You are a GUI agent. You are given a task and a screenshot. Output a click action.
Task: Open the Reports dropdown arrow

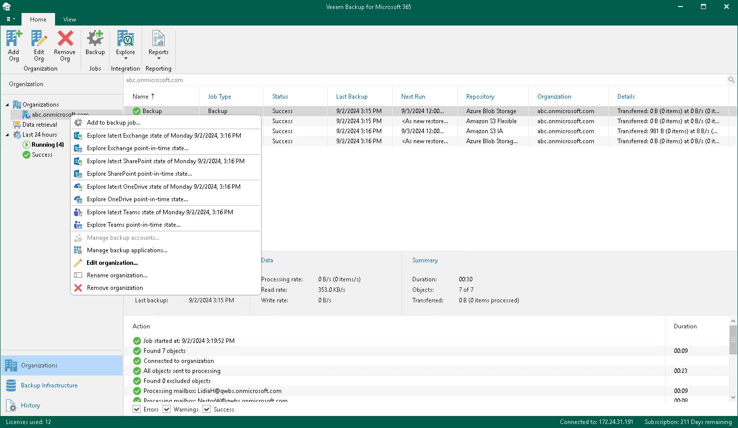click(x=159, y=59)
